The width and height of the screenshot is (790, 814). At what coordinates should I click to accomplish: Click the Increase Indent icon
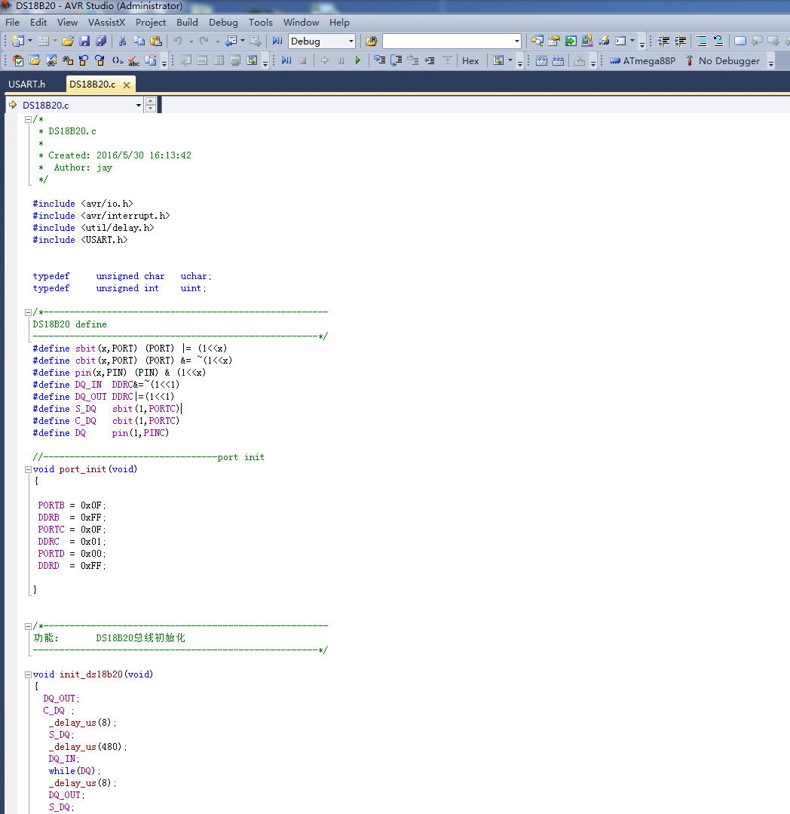pyautogui.click(x=680, y=41)
